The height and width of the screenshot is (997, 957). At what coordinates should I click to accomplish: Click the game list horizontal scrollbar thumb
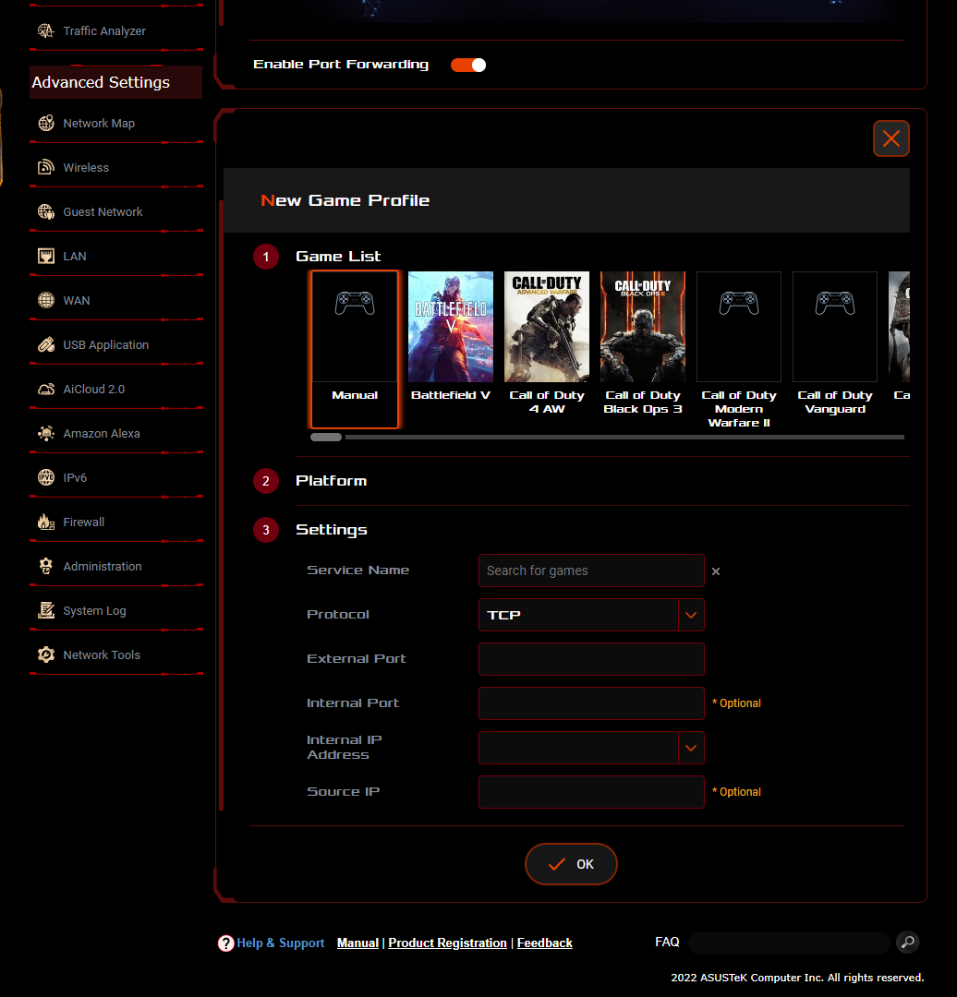tap(326, 437)
